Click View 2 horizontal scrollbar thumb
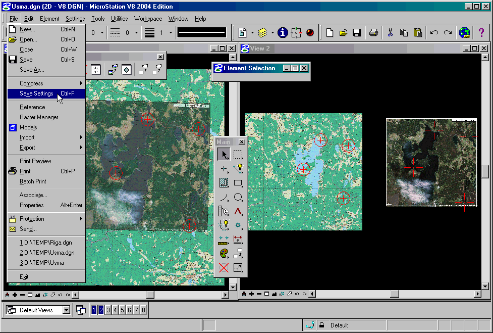 tap(394, 294)
